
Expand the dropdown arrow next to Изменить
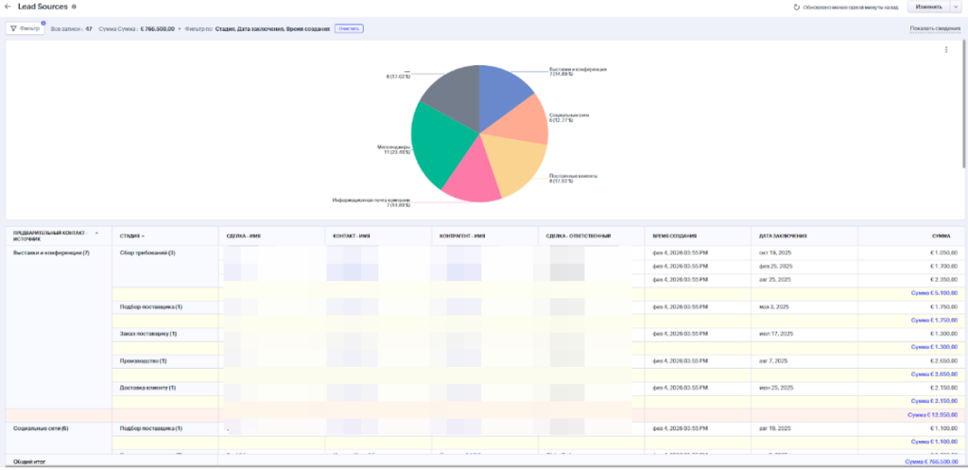956,7
